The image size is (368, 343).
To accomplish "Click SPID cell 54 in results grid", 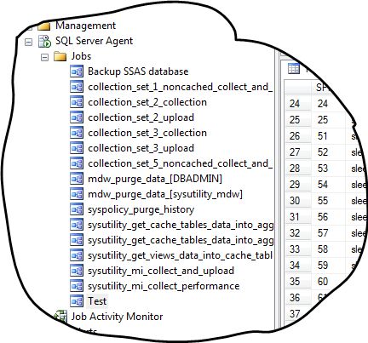I will [x=329, y=185].
